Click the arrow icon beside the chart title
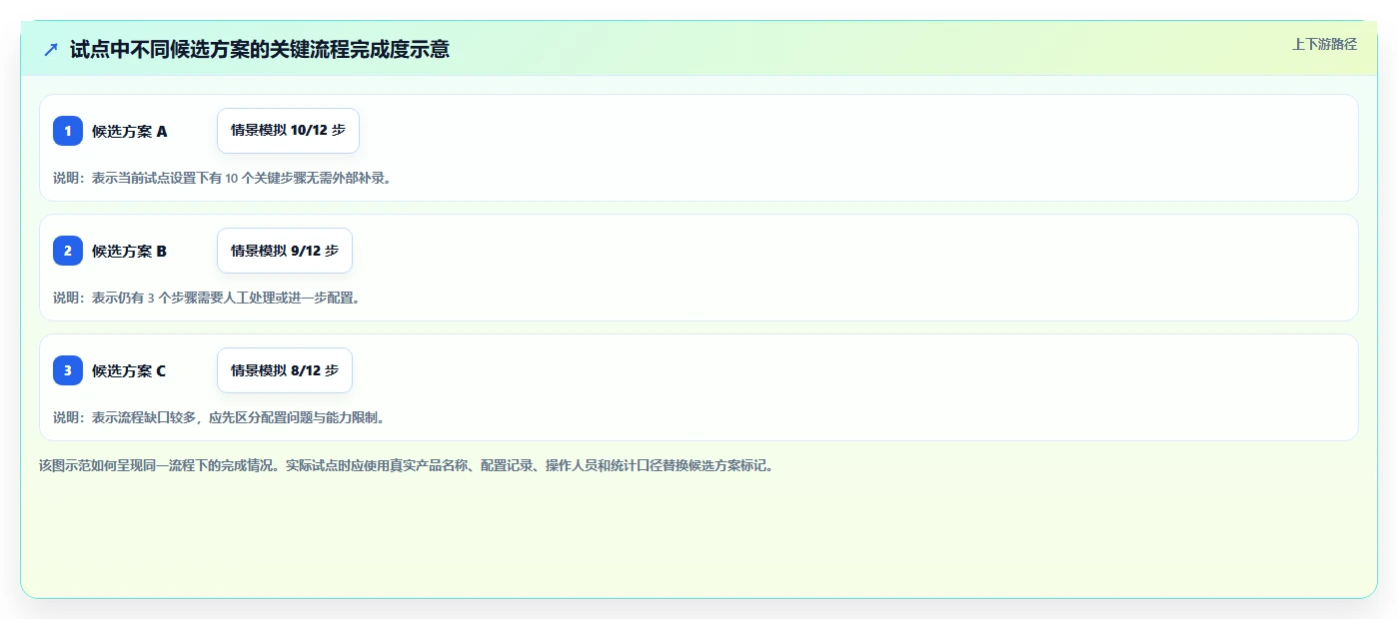The image size is (1398, 619). click(x=51, y=50)
